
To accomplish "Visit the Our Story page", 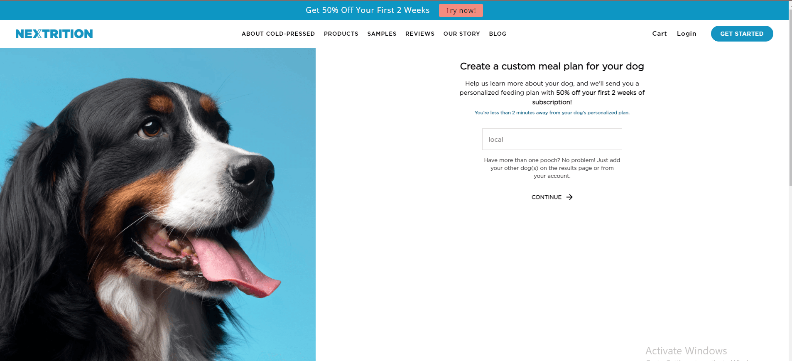I will [x=461, y=34].
